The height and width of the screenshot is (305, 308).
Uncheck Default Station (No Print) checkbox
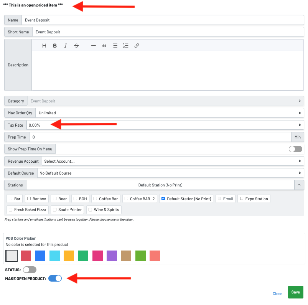[x=163, y=199]
